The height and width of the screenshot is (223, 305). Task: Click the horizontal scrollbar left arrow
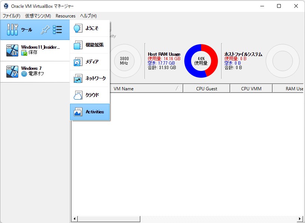(74, 219)
